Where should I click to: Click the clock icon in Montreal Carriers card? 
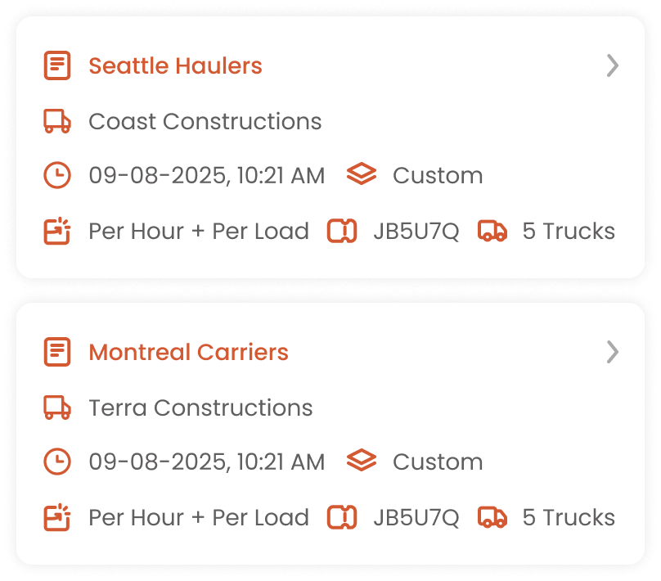coord(56,462)
